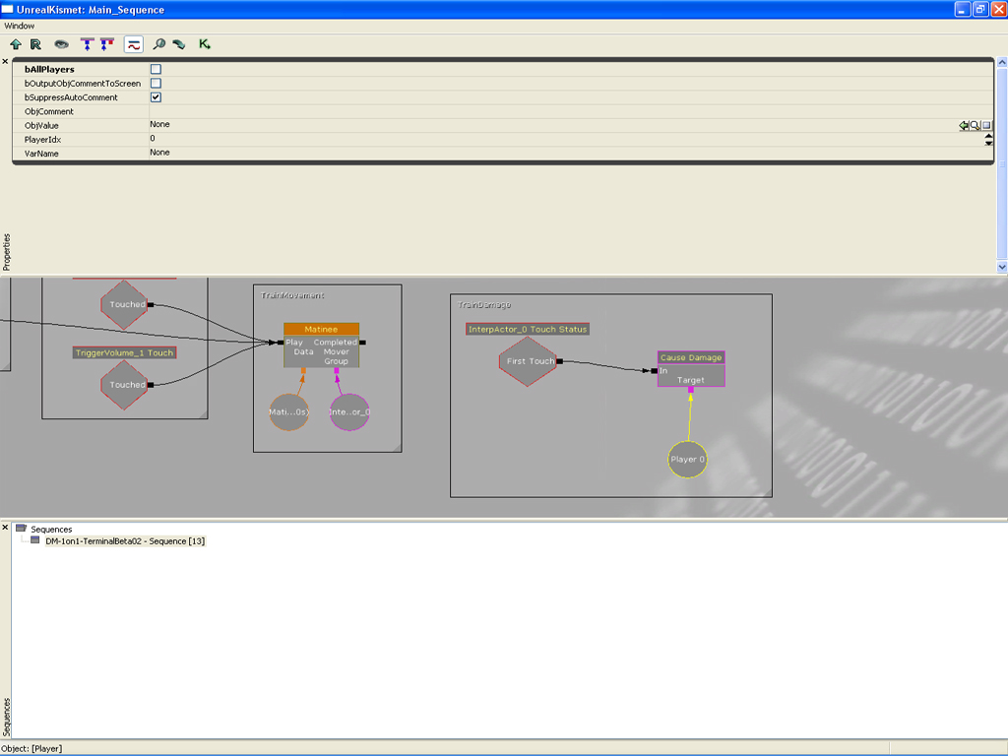Open the magnifier search tool icon
Image resolution: width=1008 pixels, height=756 pixels.
click(158, 44)
